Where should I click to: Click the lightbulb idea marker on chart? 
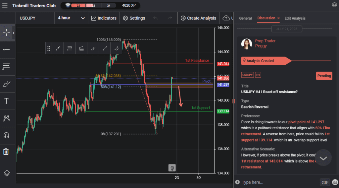point(172,168)
